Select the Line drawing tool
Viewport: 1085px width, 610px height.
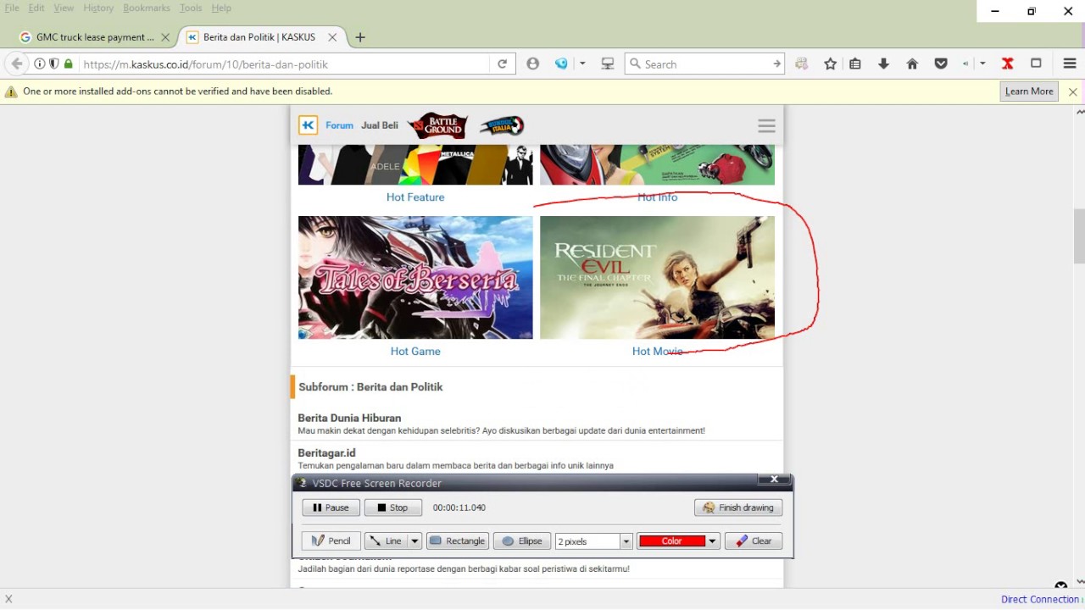pyautogui.click(x=386, y=541)
